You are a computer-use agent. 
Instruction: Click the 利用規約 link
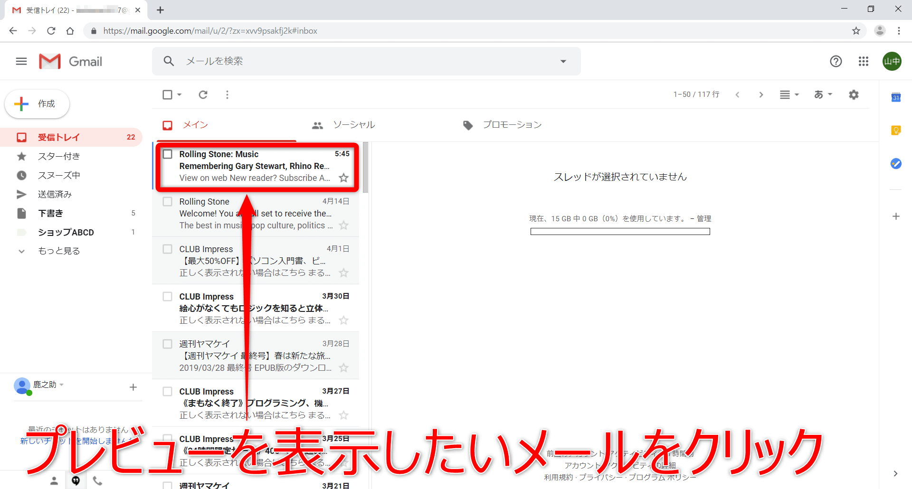click(x=558, y=477)
